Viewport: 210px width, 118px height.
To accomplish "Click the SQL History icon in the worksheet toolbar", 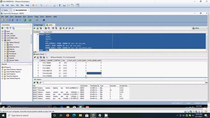I will point(70,28).
